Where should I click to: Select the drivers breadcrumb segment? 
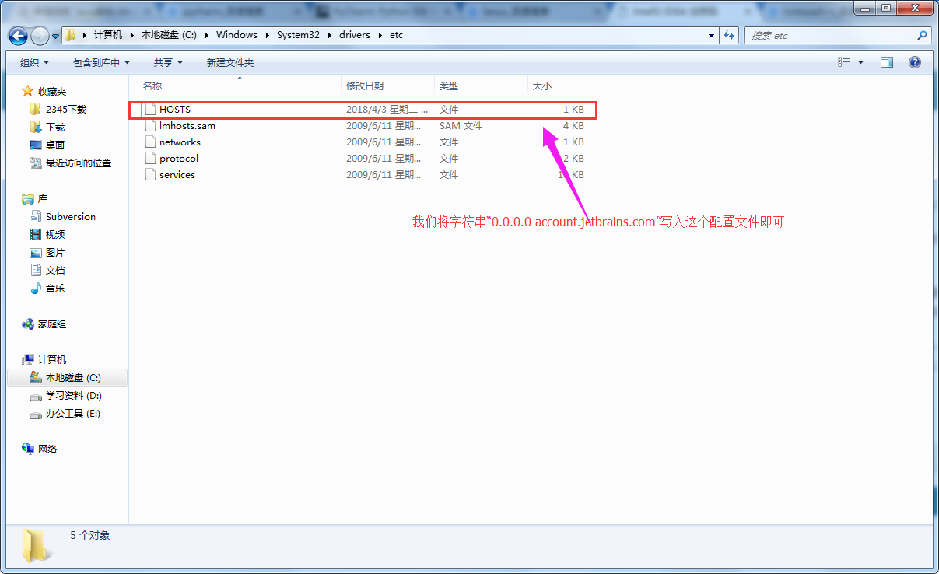point(355,35)
